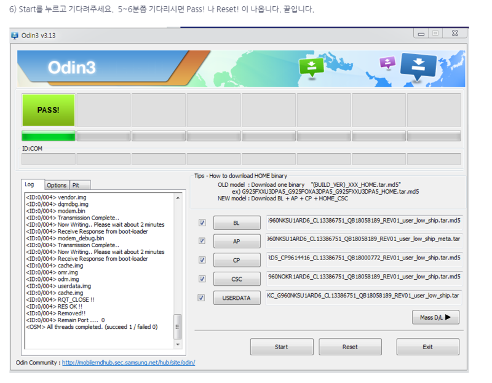
Task: Click the Odin3 title bar app icon
Action: (x=15, y=36)
